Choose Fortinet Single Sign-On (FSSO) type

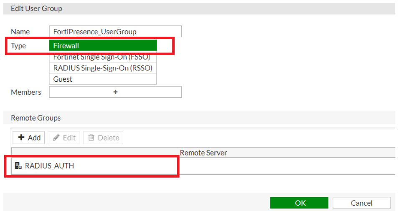(x=102, y=57)
